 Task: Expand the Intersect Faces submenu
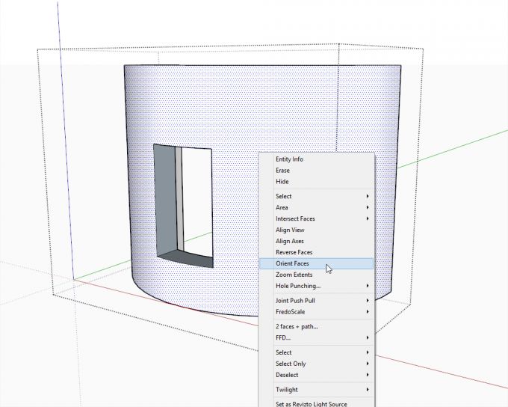295,218
